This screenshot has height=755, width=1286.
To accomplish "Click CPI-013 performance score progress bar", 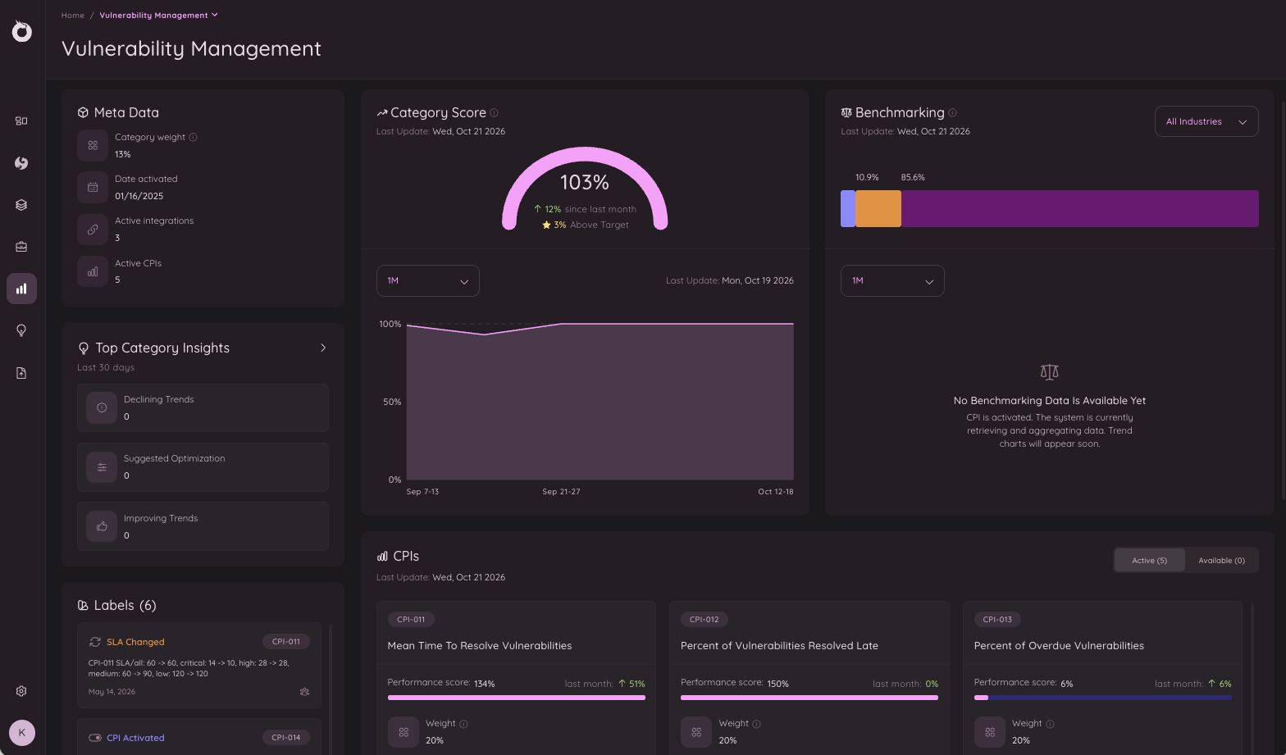I will click(x=1102, y=698).
